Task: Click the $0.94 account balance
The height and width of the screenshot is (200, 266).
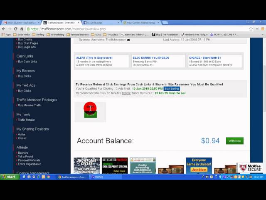Action: click(210, 141)
